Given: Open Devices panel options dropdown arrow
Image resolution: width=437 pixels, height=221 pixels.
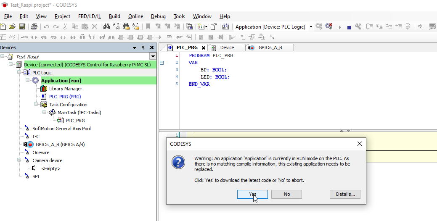Looking at the screenshot, I should [135, 47].
